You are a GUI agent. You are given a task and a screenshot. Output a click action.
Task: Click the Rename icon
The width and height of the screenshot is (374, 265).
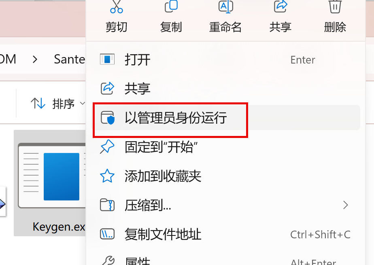225,6
